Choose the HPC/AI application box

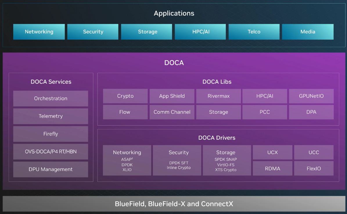coord(200,32)
